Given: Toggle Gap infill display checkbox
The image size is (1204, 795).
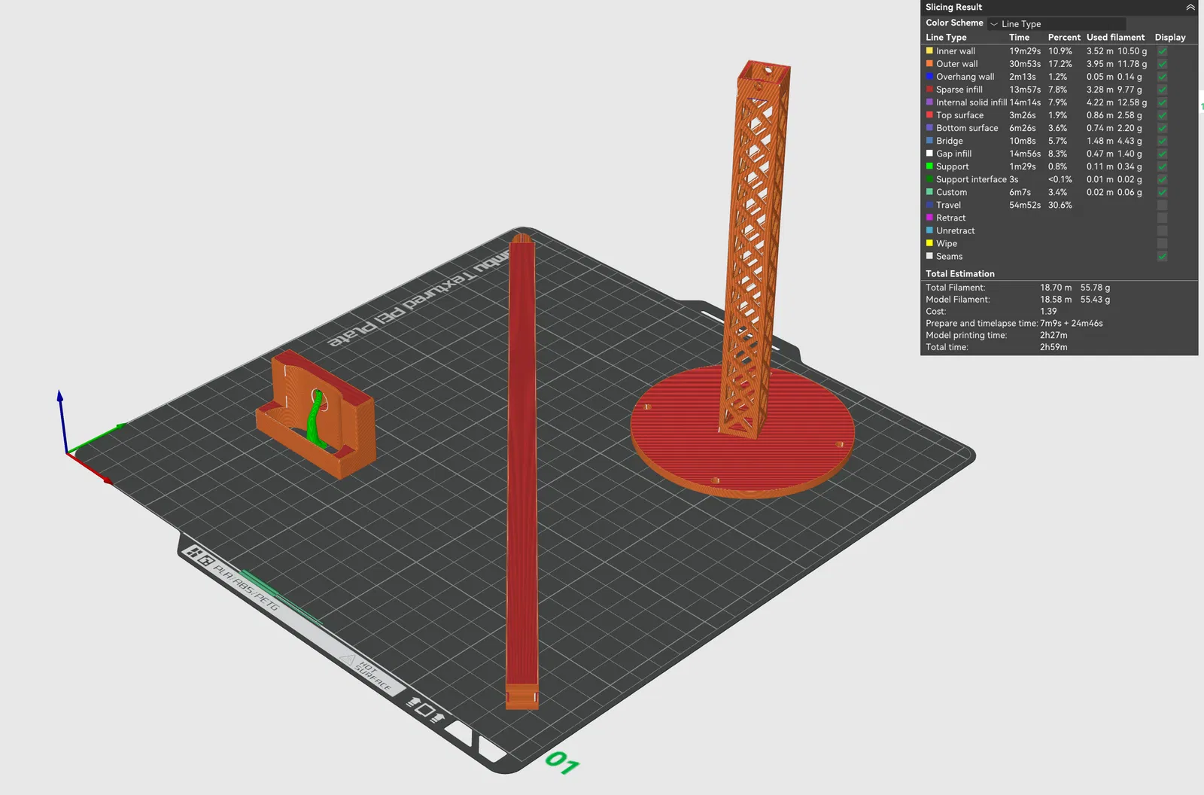Looking at the screenshot, I should pos(1163,154).
